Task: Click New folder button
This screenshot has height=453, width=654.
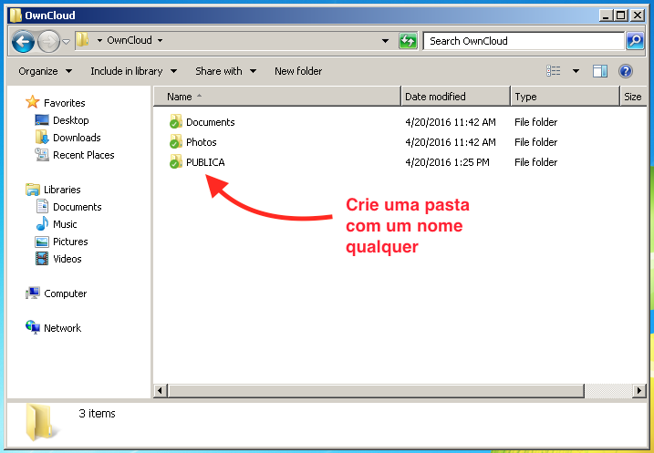Action: (298, 71)
